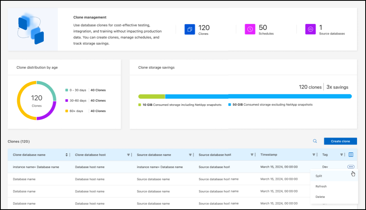Screen dimensions: 366x210
Task: Click the Schedules clock icon
Action: 250,29
